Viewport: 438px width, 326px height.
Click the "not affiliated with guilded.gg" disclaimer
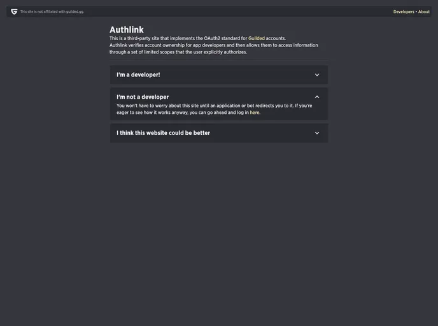(x=52, y=11)
